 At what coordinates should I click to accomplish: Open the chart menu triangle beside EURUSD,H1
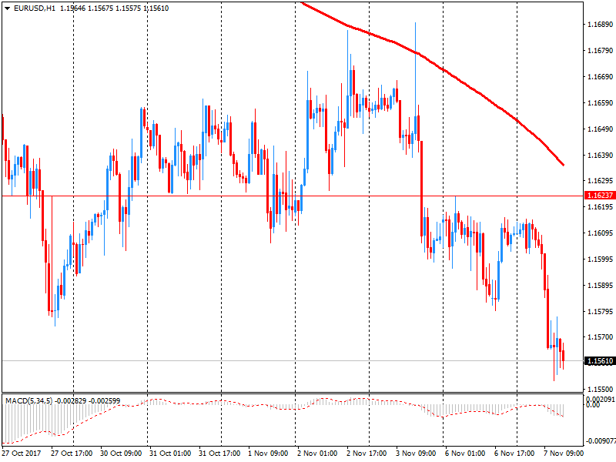[x=7, y=8]
